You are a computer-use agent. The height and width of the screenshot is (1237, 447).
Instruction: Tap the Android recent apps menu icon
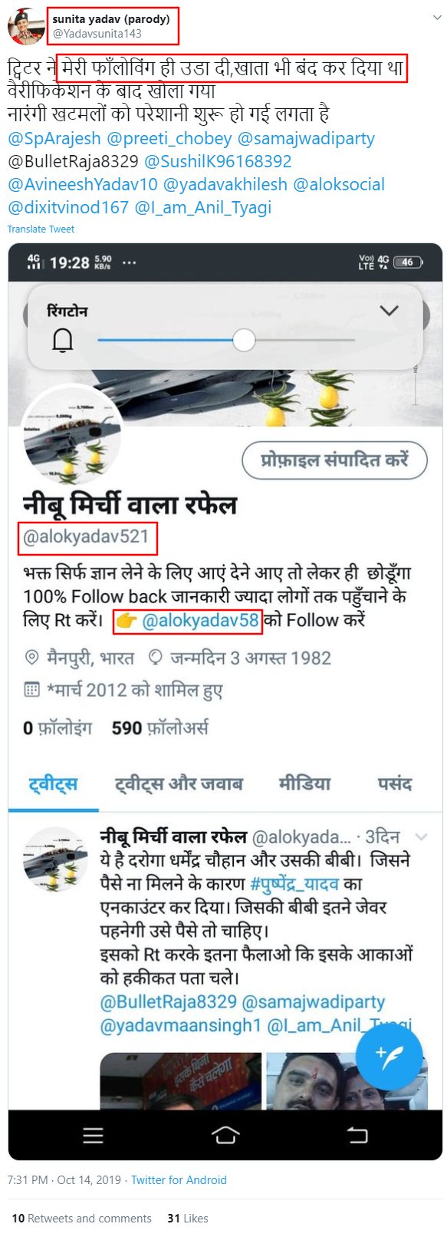point(93,1135)
